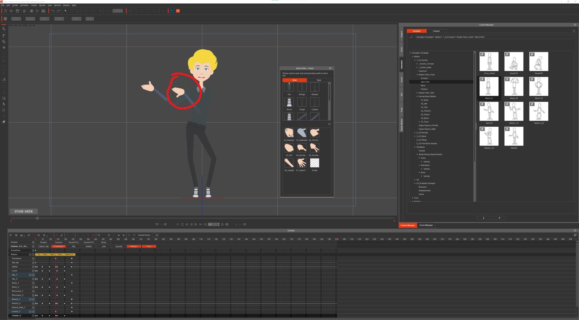
Task: Enable the Flip track button
Action: click(x=74, y=246)
